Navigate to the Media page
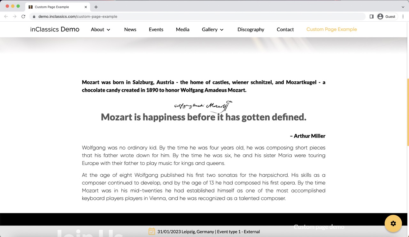 point(182,29)
